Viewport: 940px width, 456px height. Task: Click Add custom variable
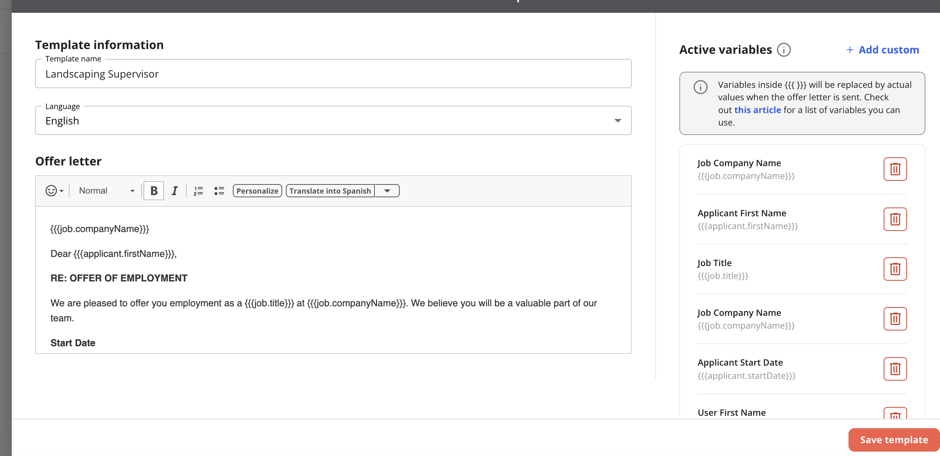click(883, 50)
